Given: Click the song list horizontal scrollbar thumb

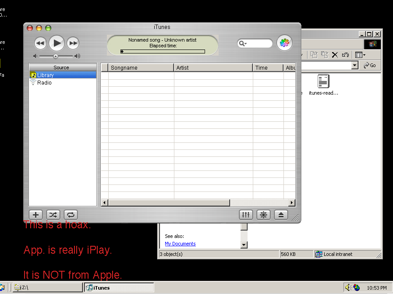Looking at the screenshot, I should coord(169,202).
